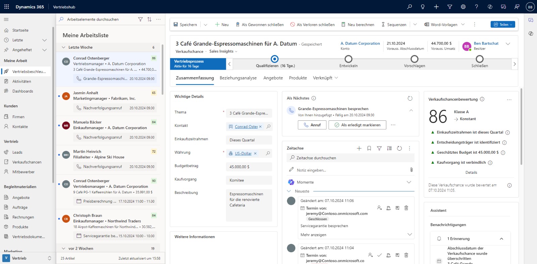Click the Als erledigt markieren button
This screenshot has height=264, width=537.
pyautogui.click(x=357, y=125)
